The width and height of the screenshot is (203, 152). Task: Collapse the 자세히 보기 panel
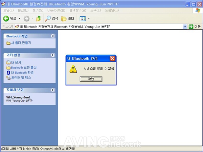pos(52,90)
